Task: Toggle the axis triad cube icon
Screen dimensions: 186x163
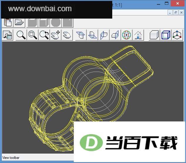Action: point(177,35)
